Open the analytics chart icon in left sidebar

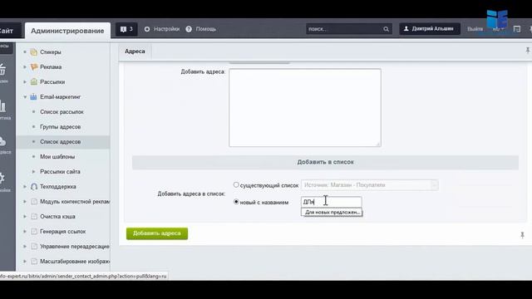tap(2, 106)
